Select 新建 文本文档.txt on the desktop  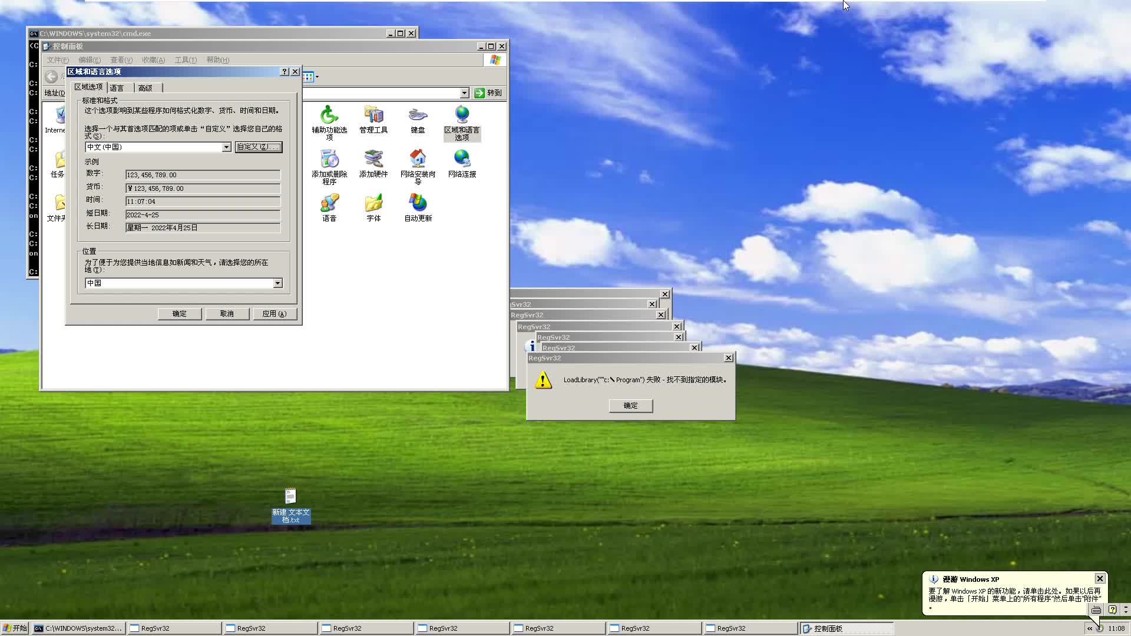(290, 505)
